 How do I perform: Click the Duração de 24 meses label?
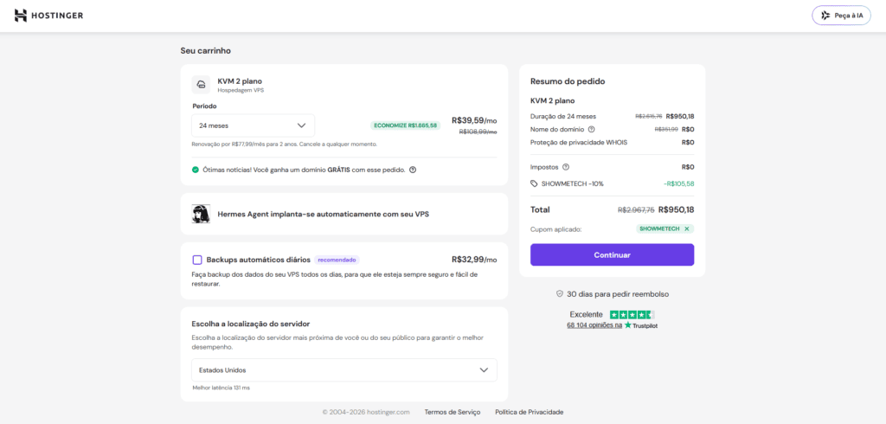click(562, 117)
